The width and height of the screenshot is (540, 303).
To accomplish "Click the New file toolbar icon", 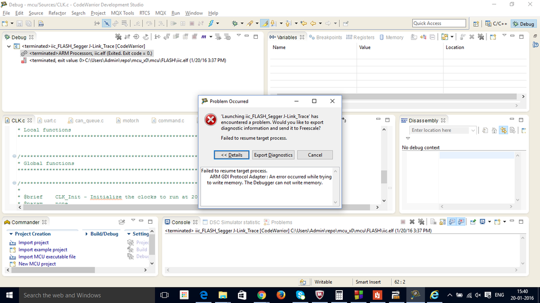I will pyautogui.click(x=5, y=24).
